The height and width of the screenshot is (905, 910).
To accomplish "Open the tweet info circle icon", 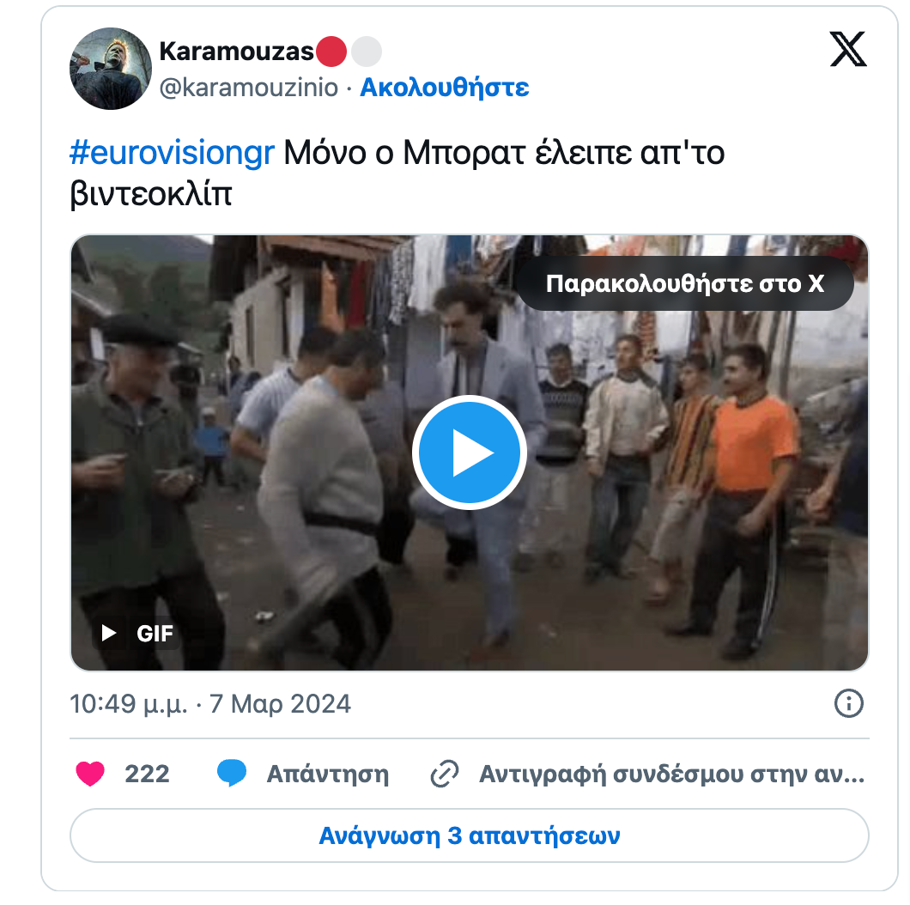I will pos(848,703).
